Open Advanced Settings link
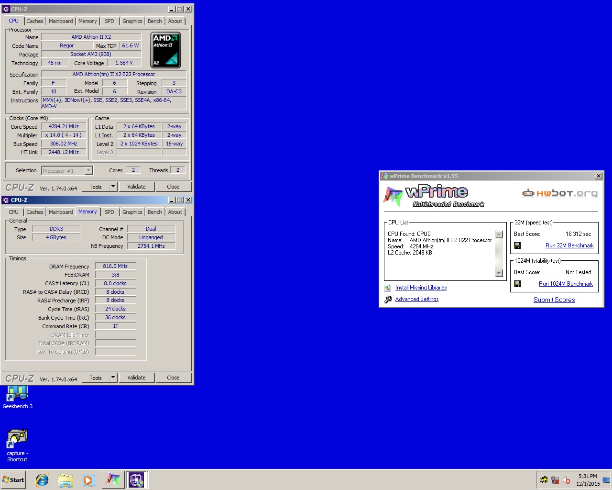 (x=417, y=299)
